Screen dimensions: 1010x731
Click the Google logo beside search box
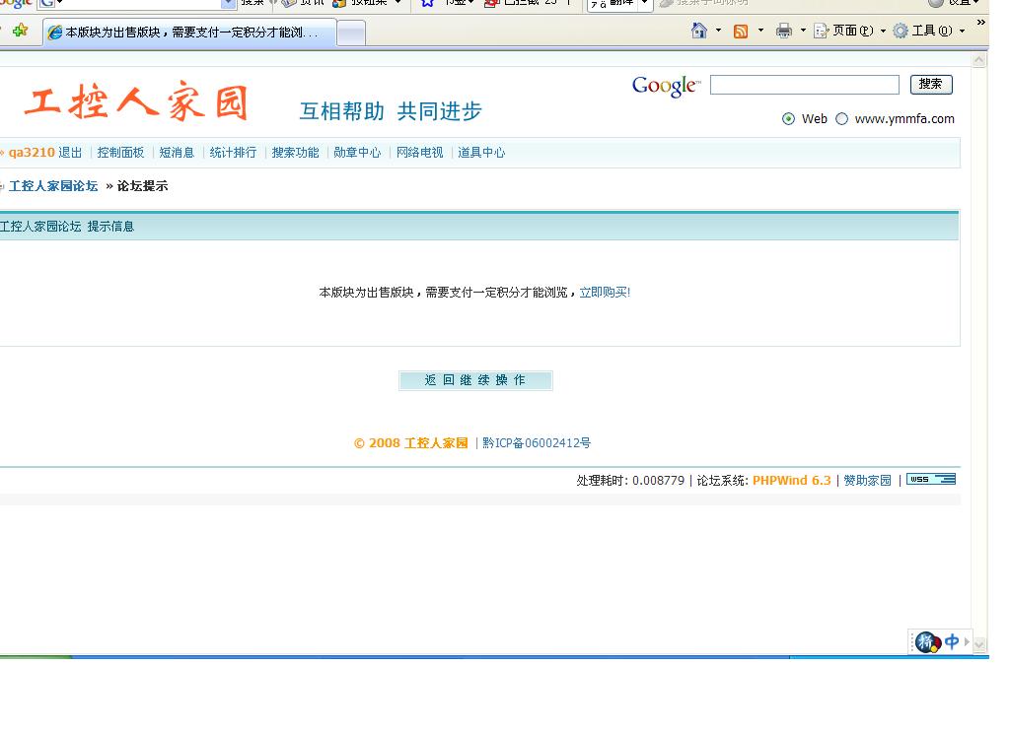pos(665,87)
